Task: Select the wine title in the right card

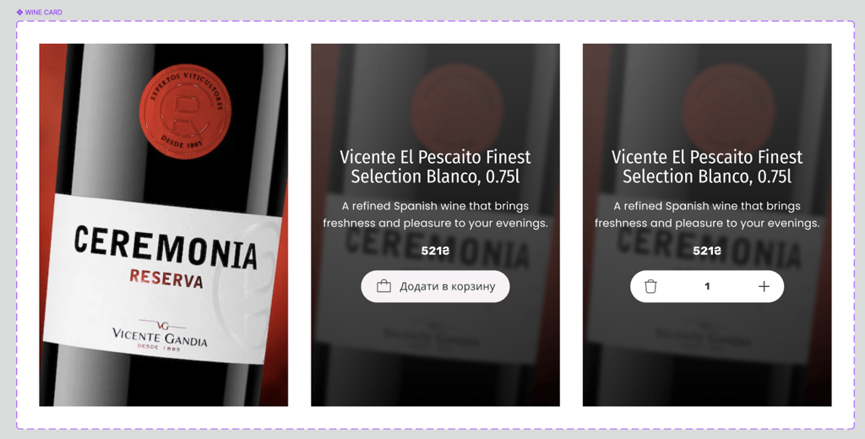Action: (707, 166)
